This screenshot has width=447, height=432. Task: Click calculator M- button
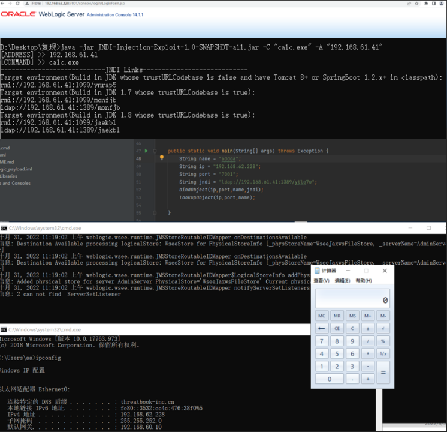point(383,316)
